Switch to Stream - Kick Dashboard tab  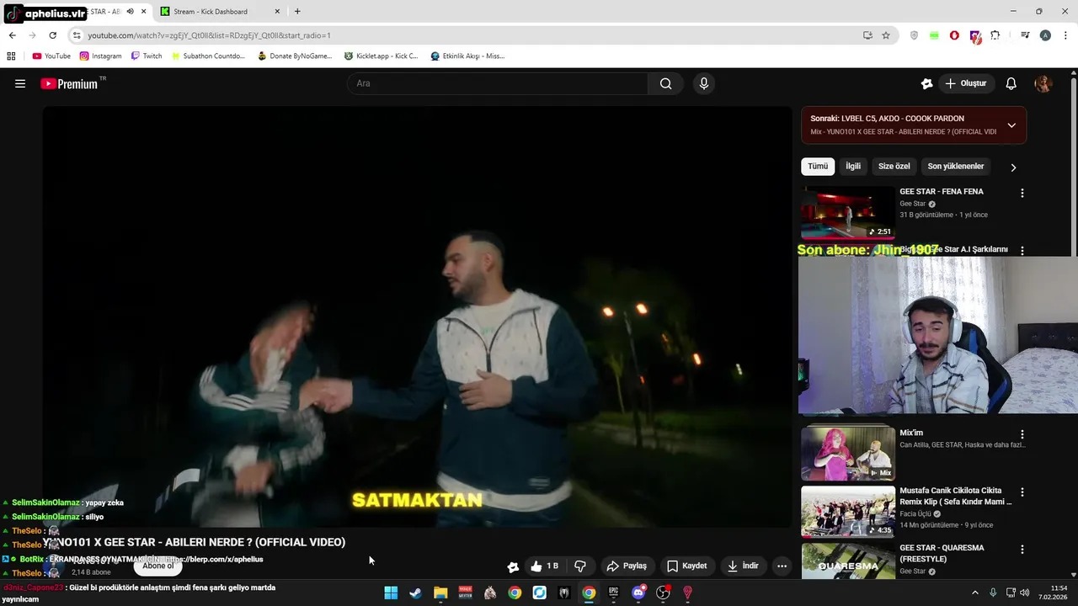(x=220, y=12)
